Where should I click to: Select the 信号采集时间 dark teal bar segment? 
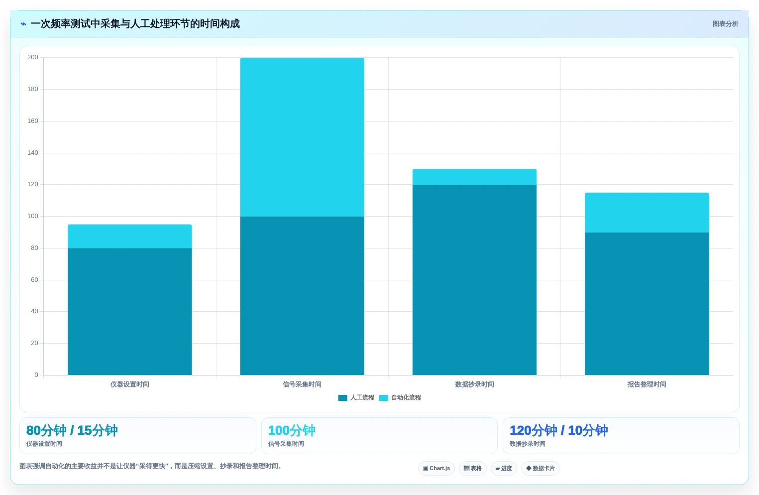(302, 295)
